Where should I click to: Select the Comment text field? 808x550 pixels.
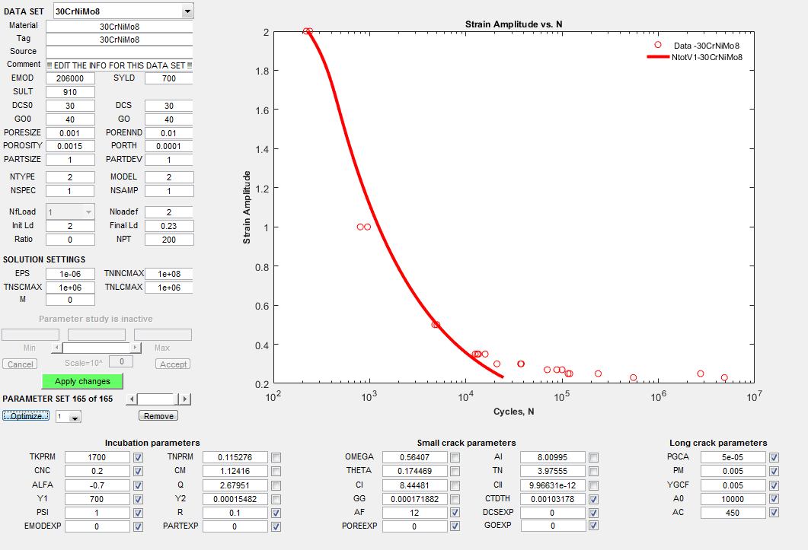point(120,65)
